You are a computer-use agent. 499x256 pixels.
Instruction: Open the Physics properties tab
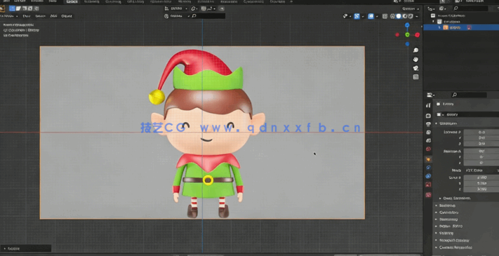pos(428,168)
